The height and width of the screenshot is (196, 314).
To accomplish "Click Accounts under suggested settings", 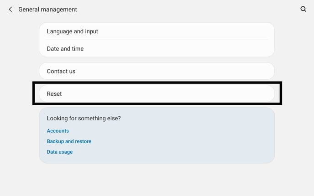I will (x=58, y=131).
